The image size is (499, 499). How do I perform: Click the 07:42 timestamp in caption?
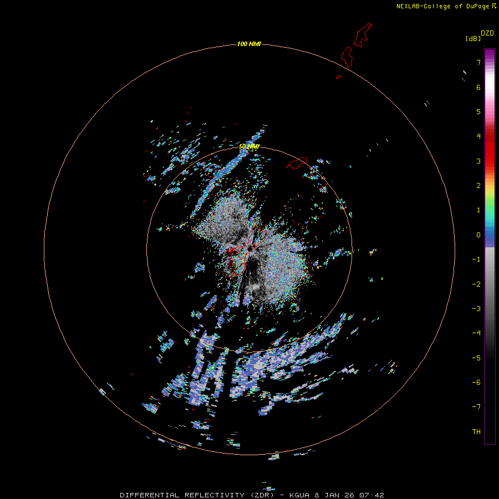pos(371,495)
